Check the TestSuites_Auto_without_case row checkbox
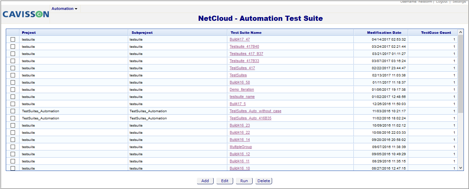 point(13,111)
